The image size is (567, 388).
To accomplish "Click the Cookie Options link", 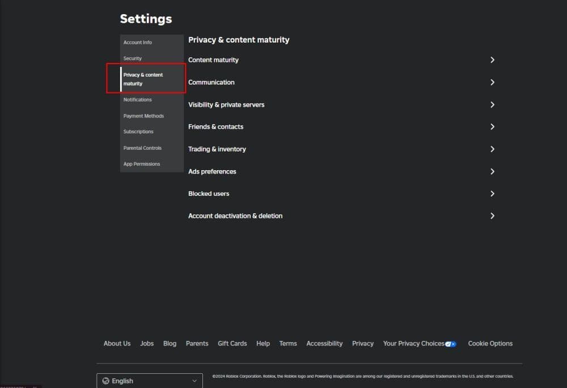I will click(x=490, y=344).
